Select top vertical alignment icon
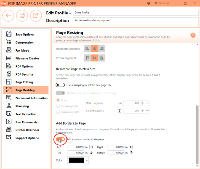Image resolution: width=200 pixels, height=169 pixels. pyautogui.click(x=87, y=58)
